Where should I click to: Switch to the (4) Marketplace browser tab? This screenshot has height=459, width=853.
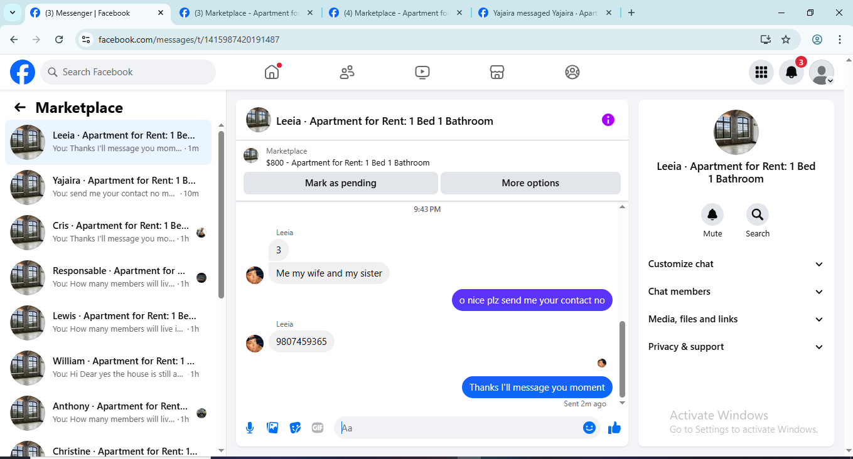395,13
